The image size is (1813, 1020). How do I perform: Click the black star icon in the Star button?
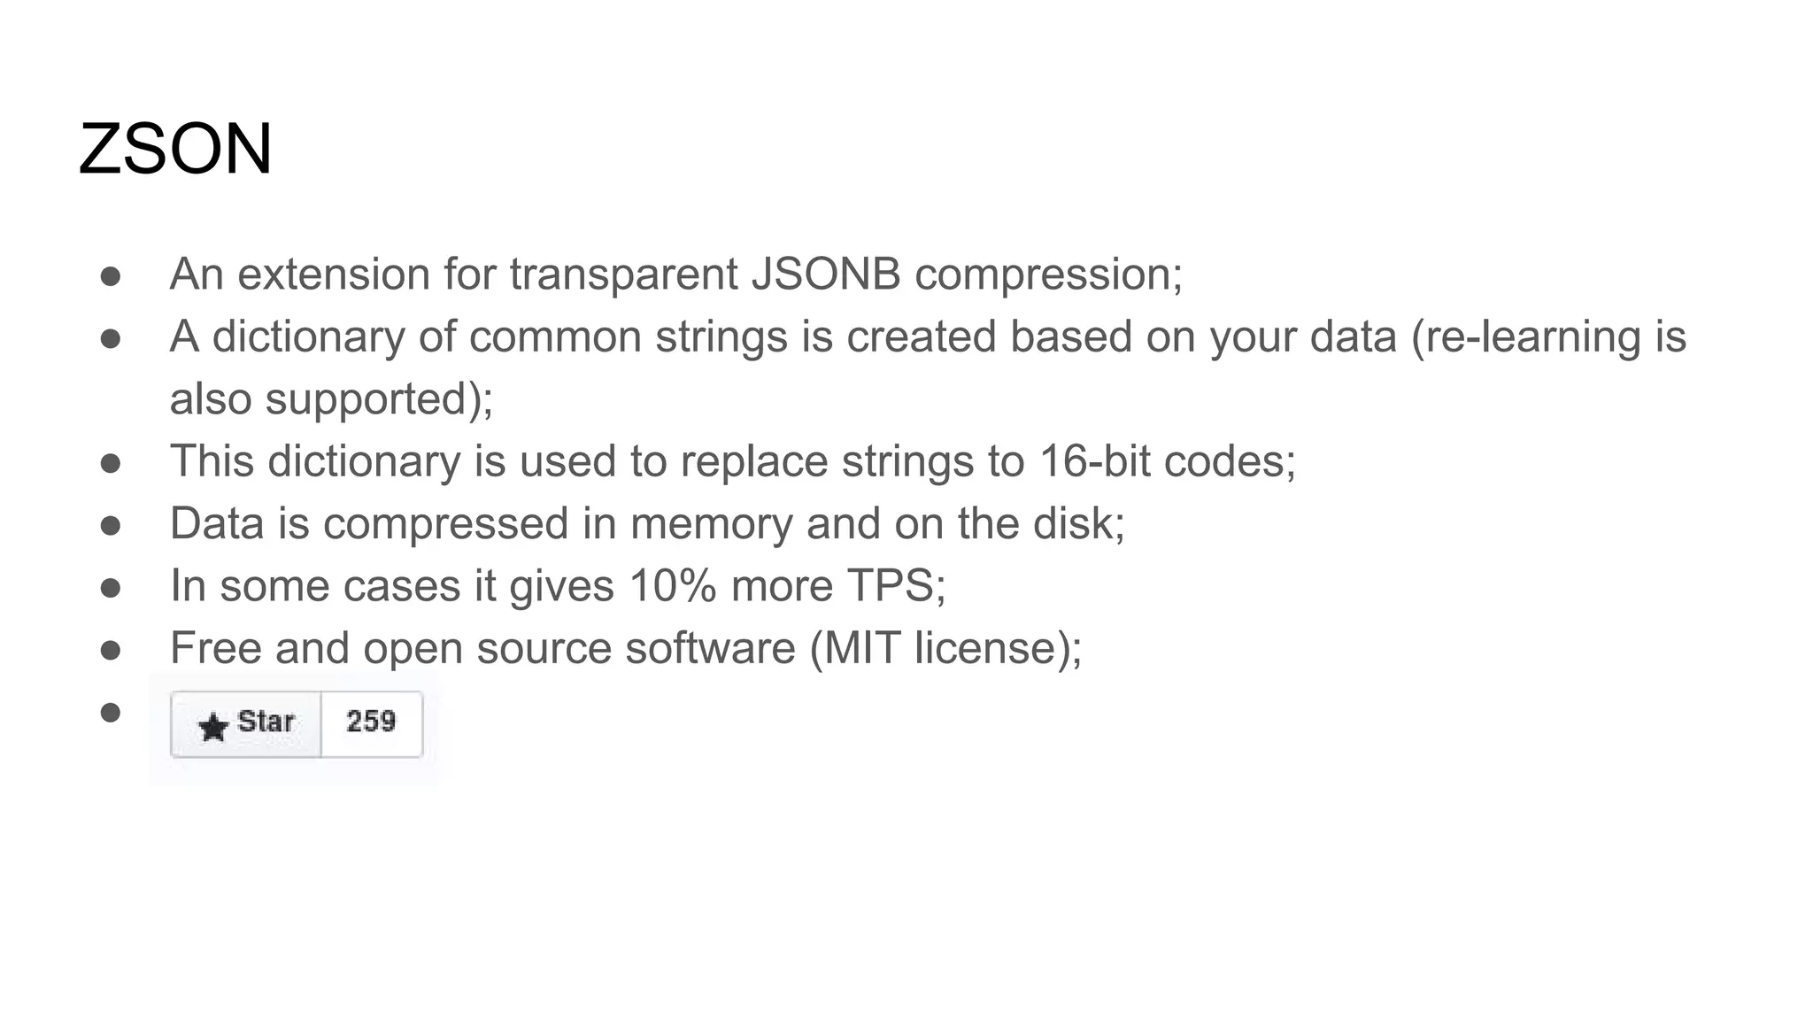213,727
